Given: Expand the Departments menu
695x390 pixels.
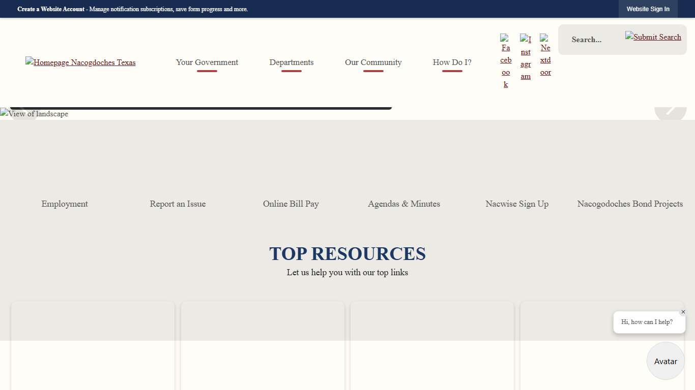Looking at the screenshot, I should [x=291, y=62].
